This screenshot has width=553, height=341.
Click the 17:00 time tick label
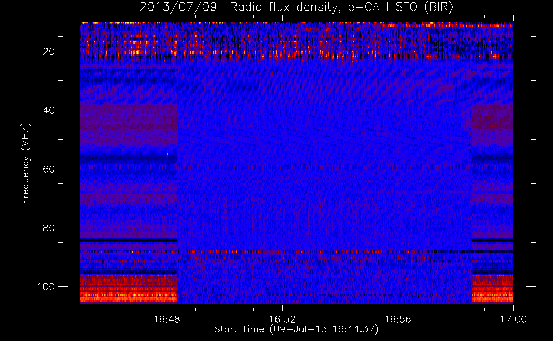(513, 319)
